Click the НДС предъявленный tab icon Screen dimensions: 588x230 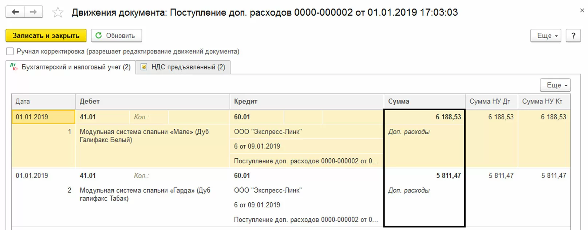coord(144,67)
